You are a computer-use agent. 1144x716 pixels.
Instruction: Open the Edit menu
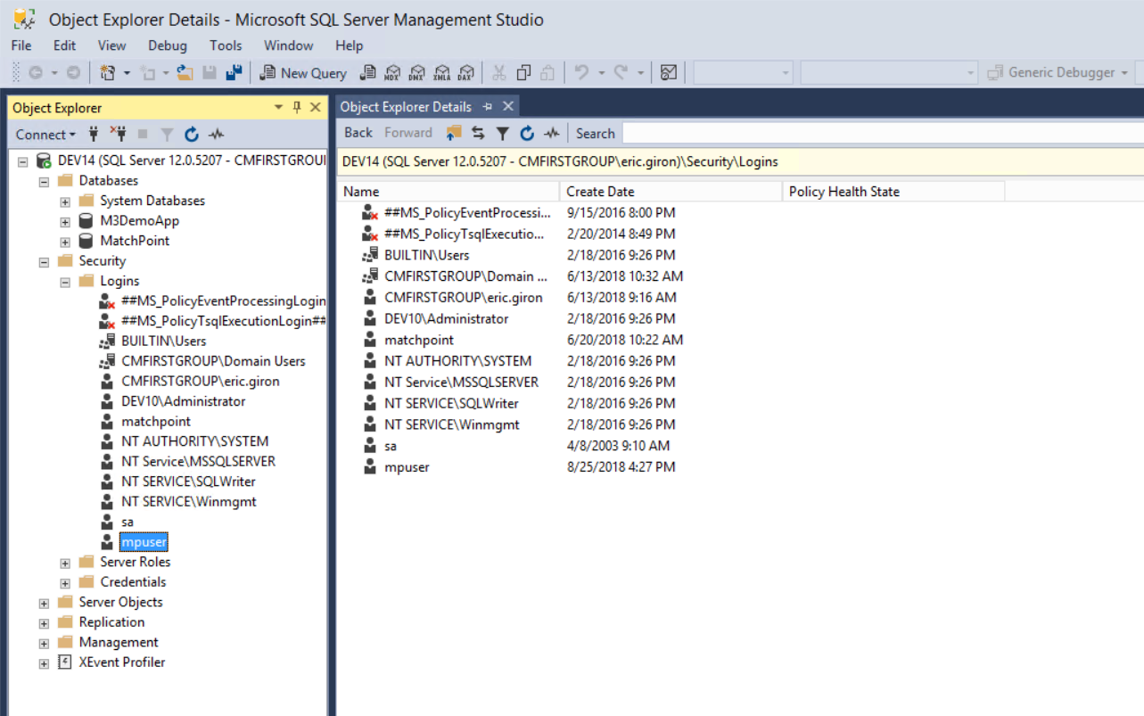[x=64, y=45]
